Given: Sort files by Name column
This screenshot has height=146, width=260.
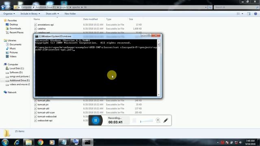Looking at the screenshot, I should click(37, 19).
